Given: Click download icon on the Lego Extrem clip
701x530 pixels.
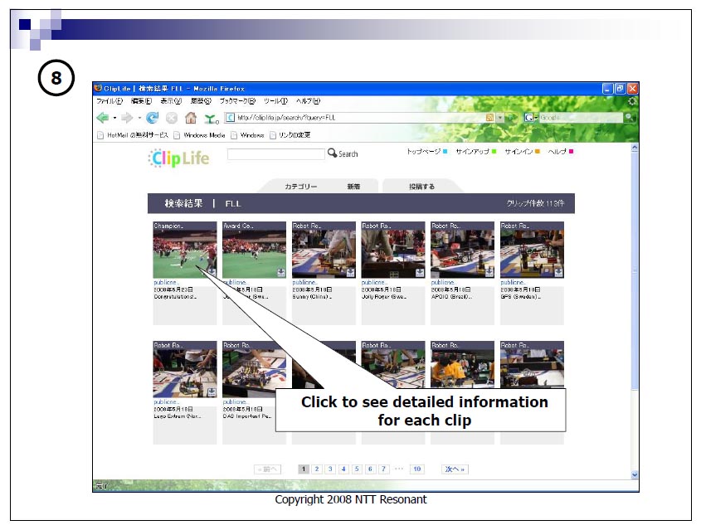Looking at the screenshot, I should [x=212, y=392].
